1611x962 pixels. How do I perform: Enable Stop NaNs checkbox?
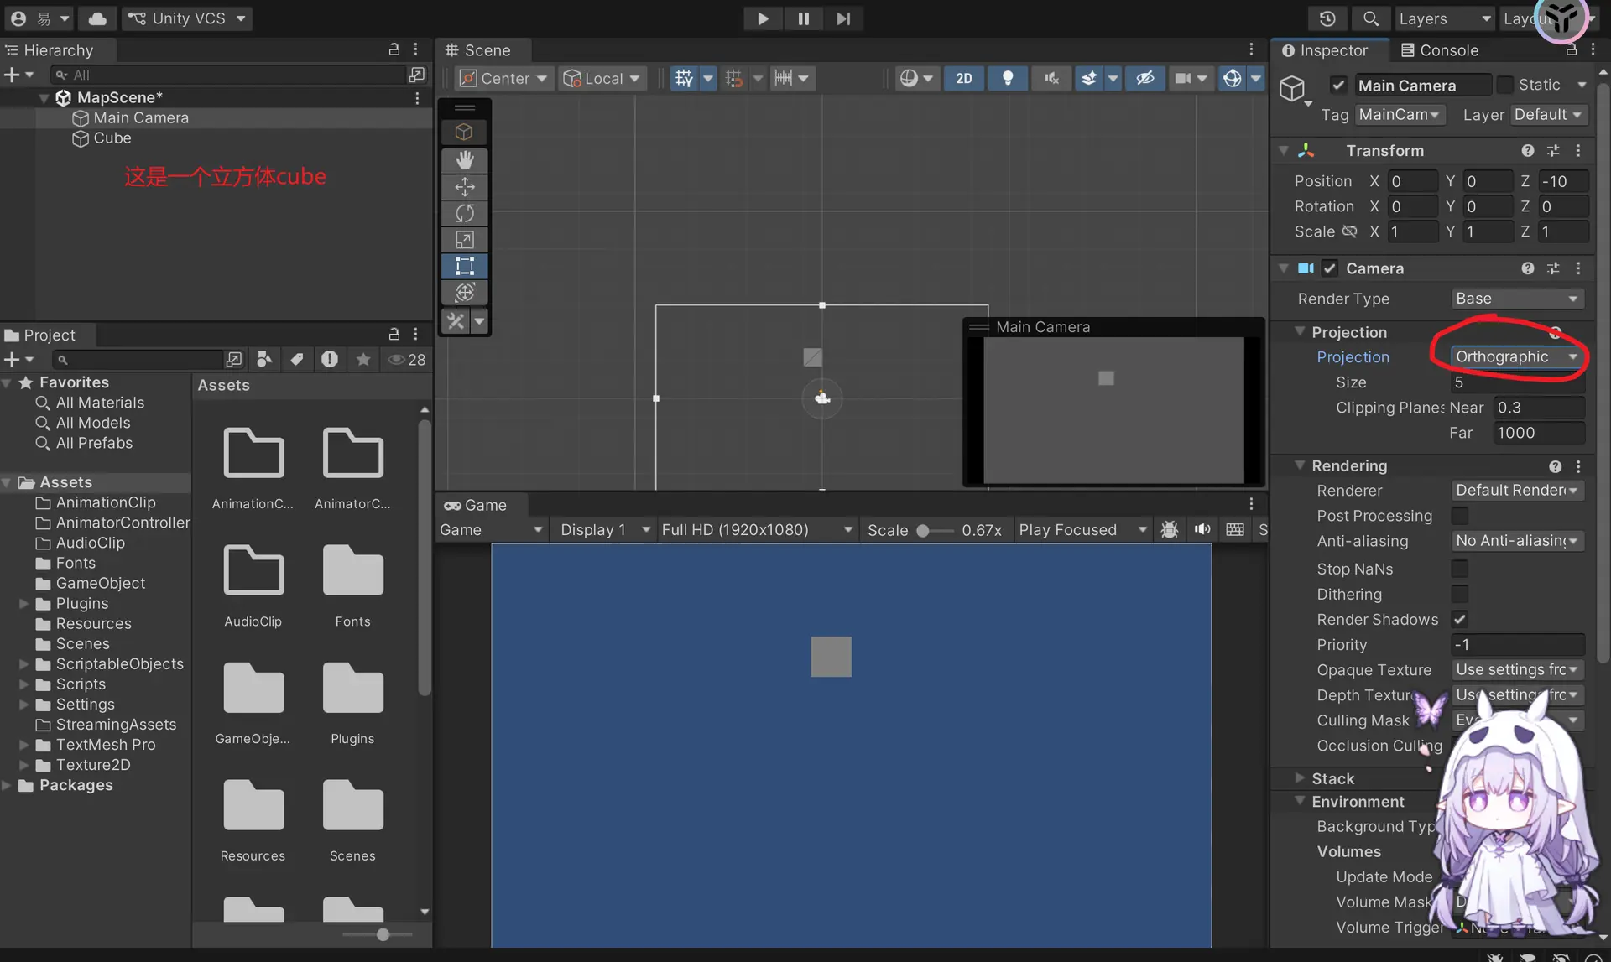[1460, 569]
